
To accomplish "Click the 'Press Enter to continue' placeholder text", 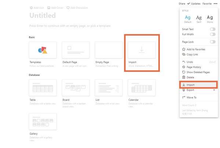I will (70, 26).
